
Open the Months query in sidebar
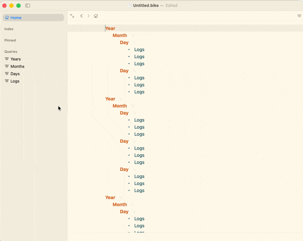click(17, 66)
